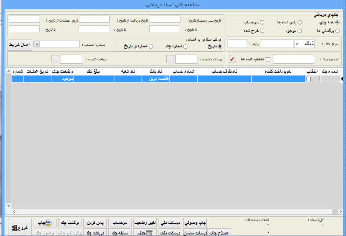Tick the selection checkbox in the اقتصاد نوين row
346x236 pixels.
point(309,79)
